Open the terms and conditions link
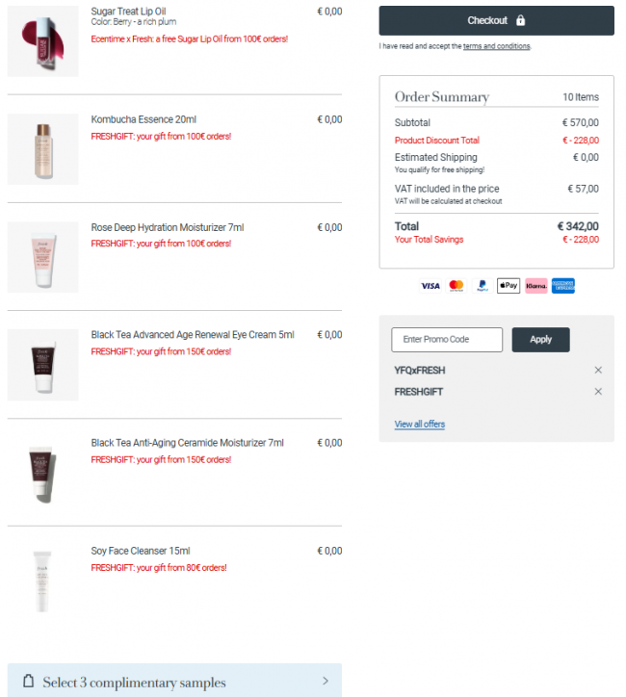The image size is (626, 697). coord(497,46)
